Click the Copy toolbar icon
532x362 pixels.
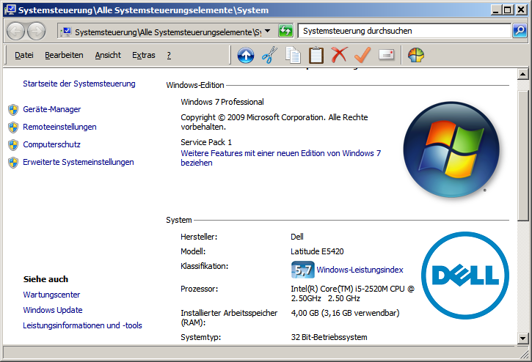click(293, 55)
